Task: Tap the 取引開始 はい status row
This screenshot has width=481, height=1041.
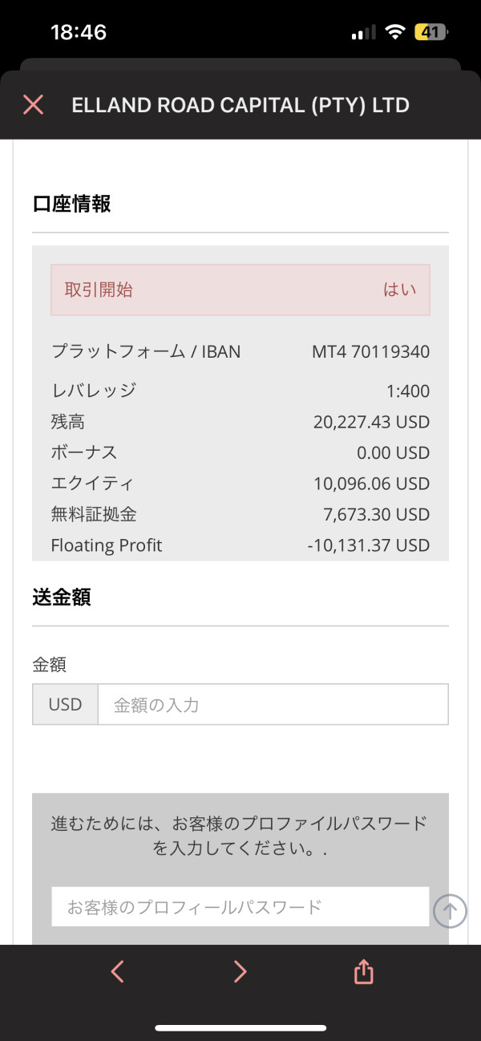Action: pos(240,290)
